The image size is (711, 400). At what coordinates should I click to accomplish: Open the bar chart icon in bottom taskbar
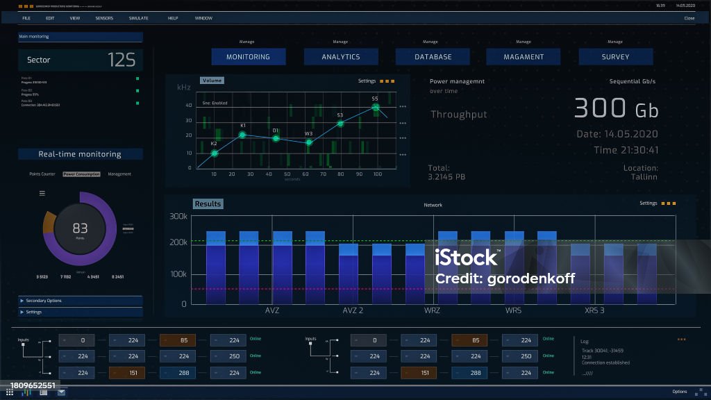click(26, 392)
